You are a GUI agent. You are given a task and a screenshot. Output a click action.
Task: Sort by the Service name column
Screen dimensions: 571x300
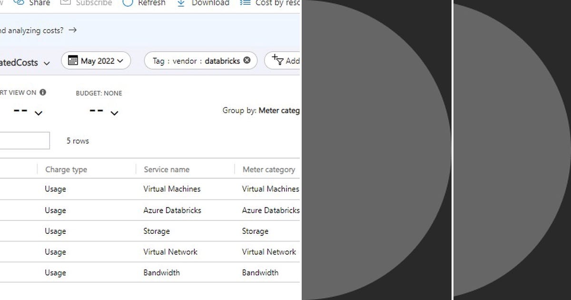click(x=167, y=169)
